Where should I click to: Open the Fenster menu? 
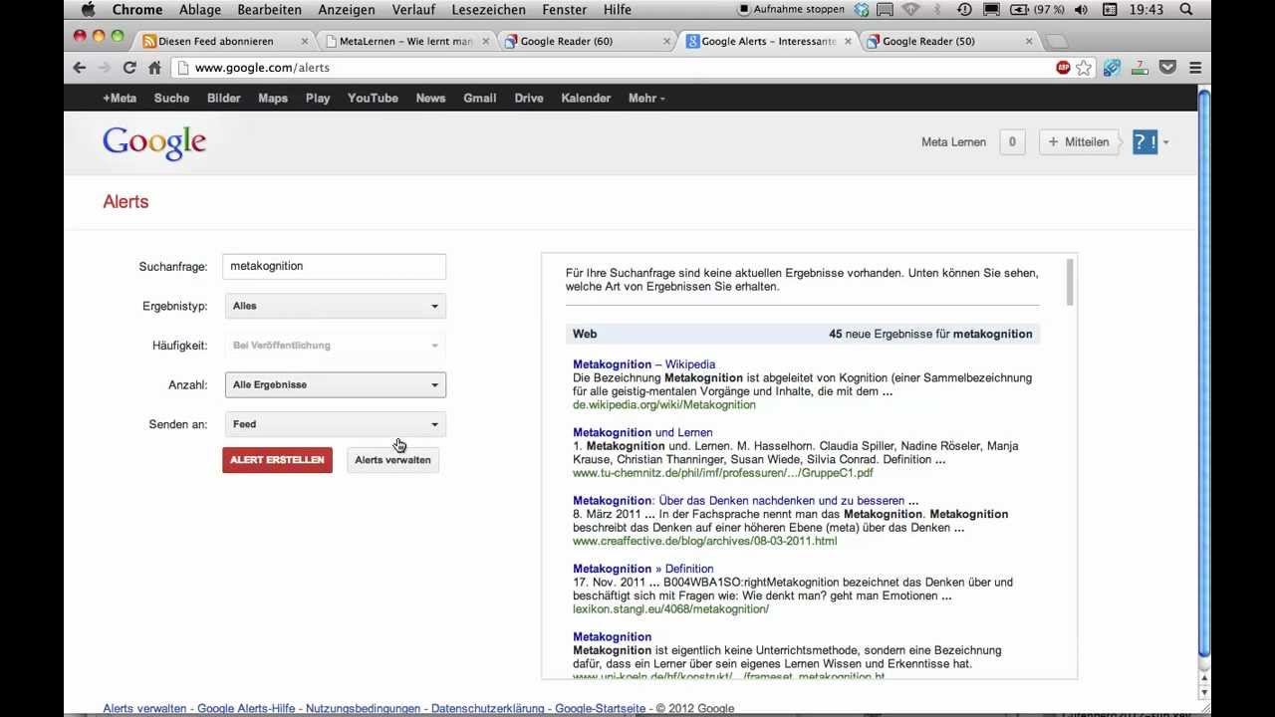coord(565,9)
